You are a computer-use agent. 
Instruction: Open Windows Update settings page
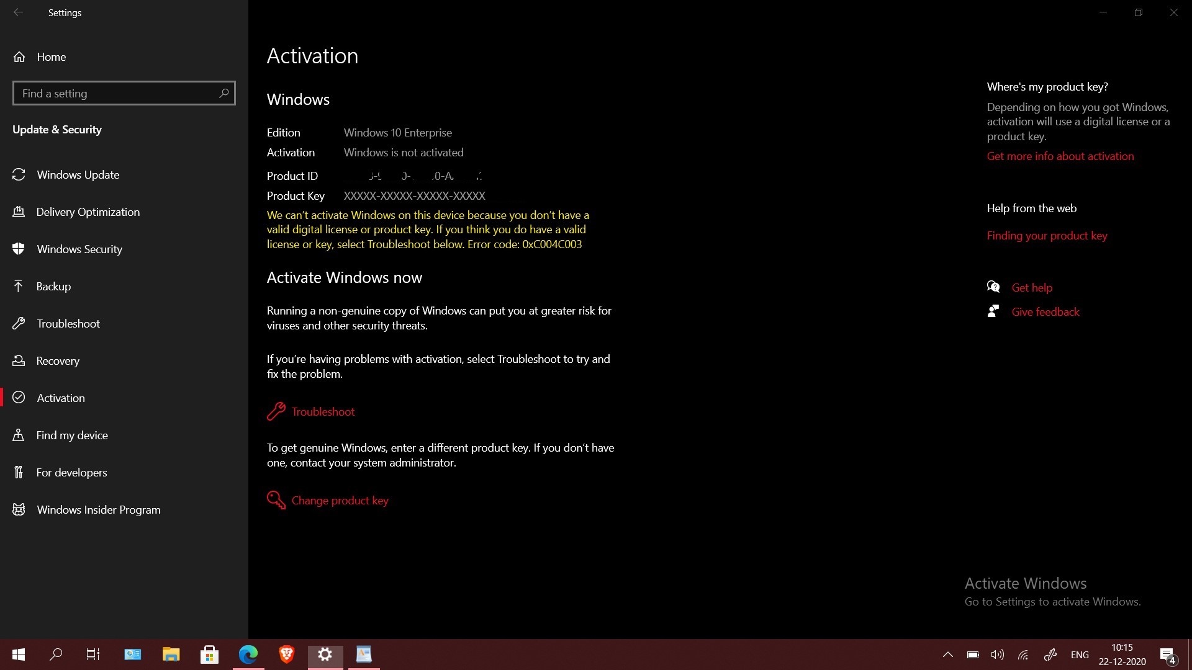78,174
